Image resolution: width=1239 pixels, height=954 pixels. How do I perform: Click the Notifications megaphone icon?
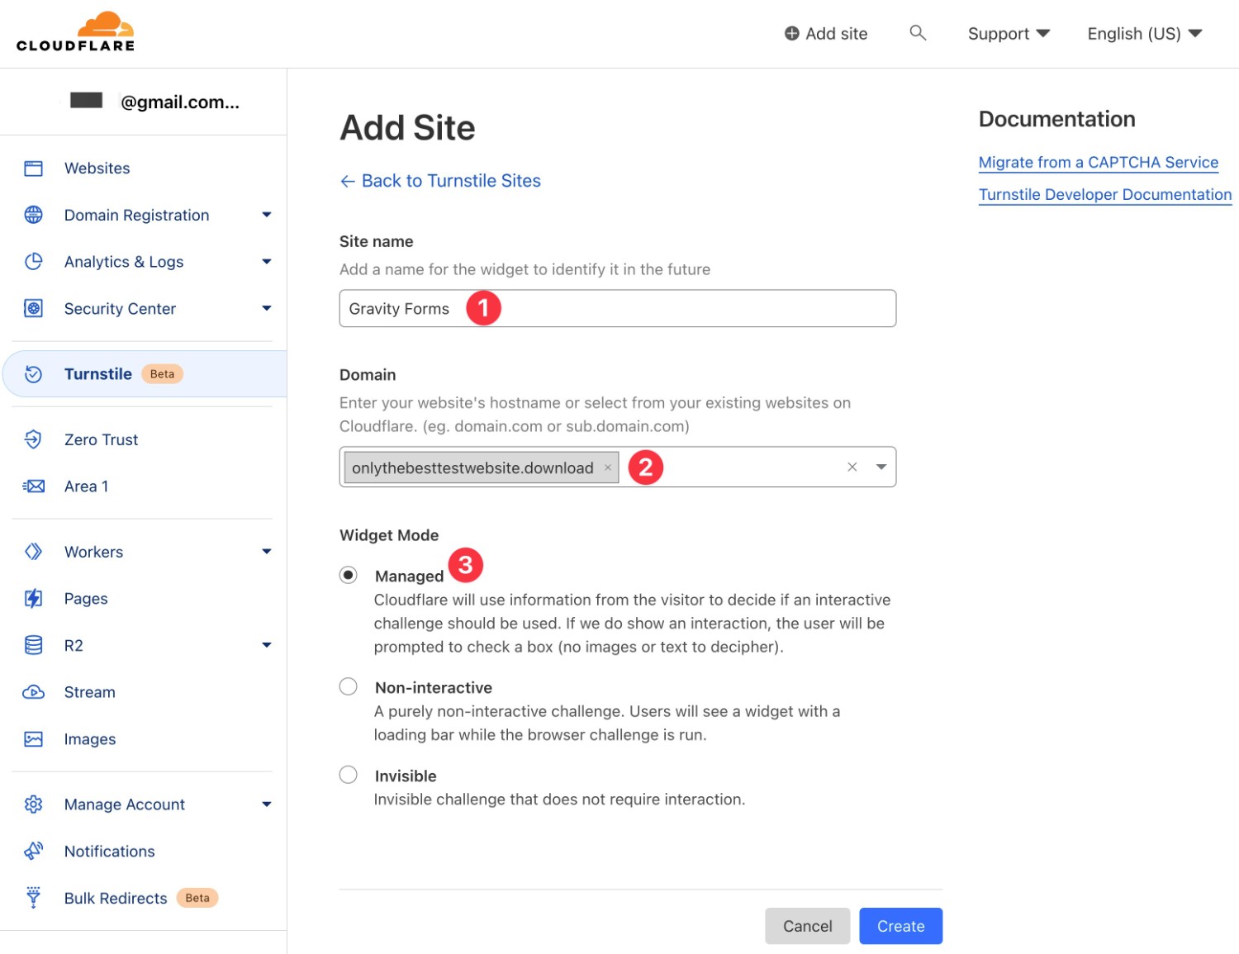33,851
